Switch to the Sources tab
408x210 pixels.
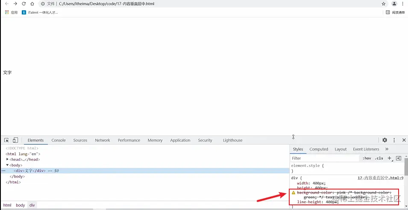tap(80, 140)
